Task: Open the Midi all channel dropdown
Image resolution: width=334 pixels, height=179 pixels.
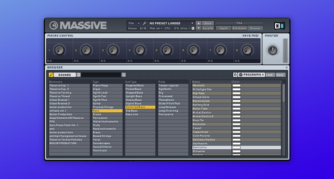Action: (156, 28)
